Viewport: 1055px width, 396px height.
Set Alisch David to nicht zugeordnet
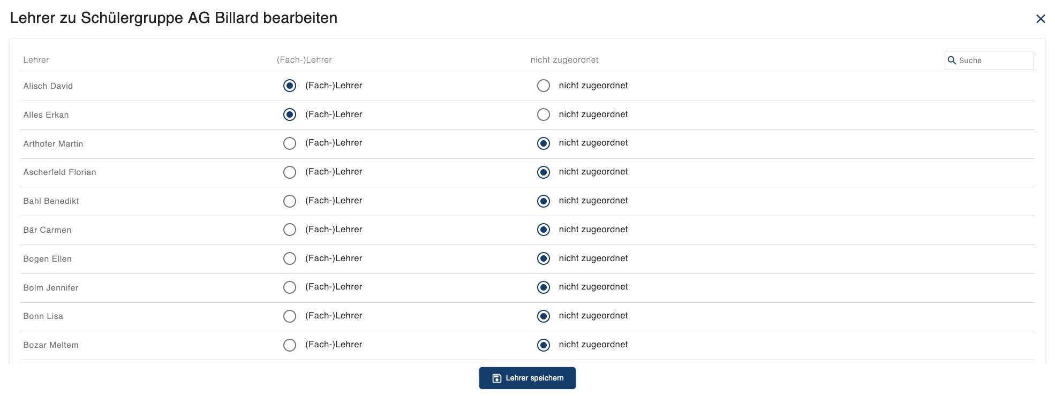point(544,86)
